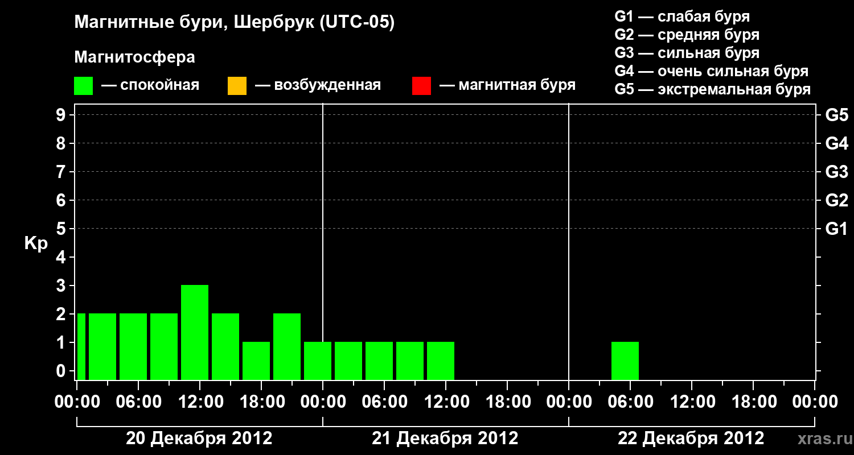Click the '— магнитная буря' legend label

(508, 86)
